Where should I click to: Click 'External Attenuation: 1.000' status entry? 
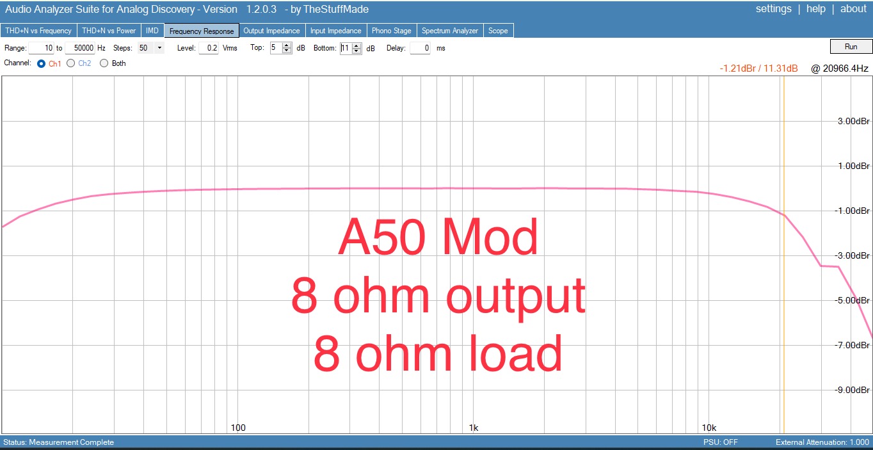point(822,442)
